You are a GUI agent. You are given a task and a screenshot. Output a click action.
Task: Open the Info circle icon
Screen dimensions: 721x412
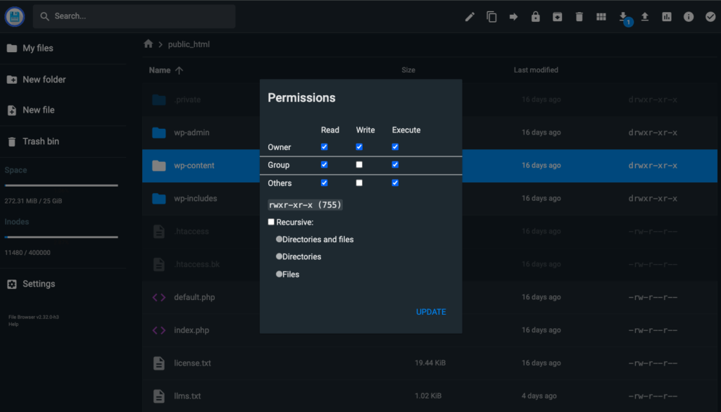[688, 16]
